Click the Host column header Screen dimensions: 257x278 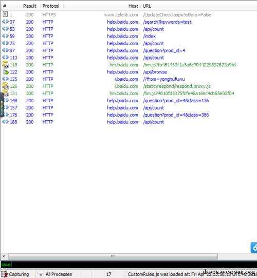tap(133, 6)
